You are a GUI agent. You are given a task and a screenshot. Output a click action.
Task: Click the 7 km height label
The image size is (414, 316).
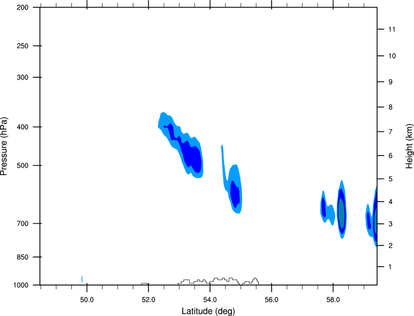(391, 132)
